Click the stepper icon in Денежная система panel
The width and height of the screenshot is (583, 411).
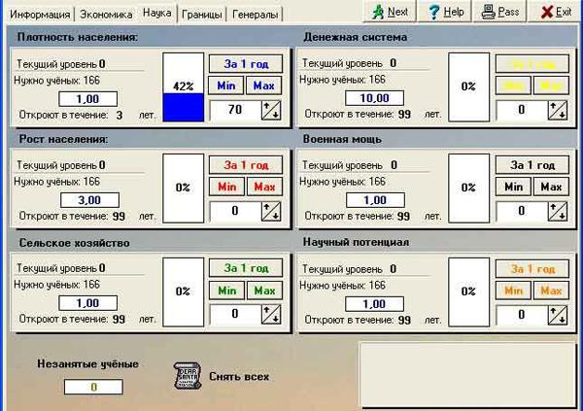(558, 110)
